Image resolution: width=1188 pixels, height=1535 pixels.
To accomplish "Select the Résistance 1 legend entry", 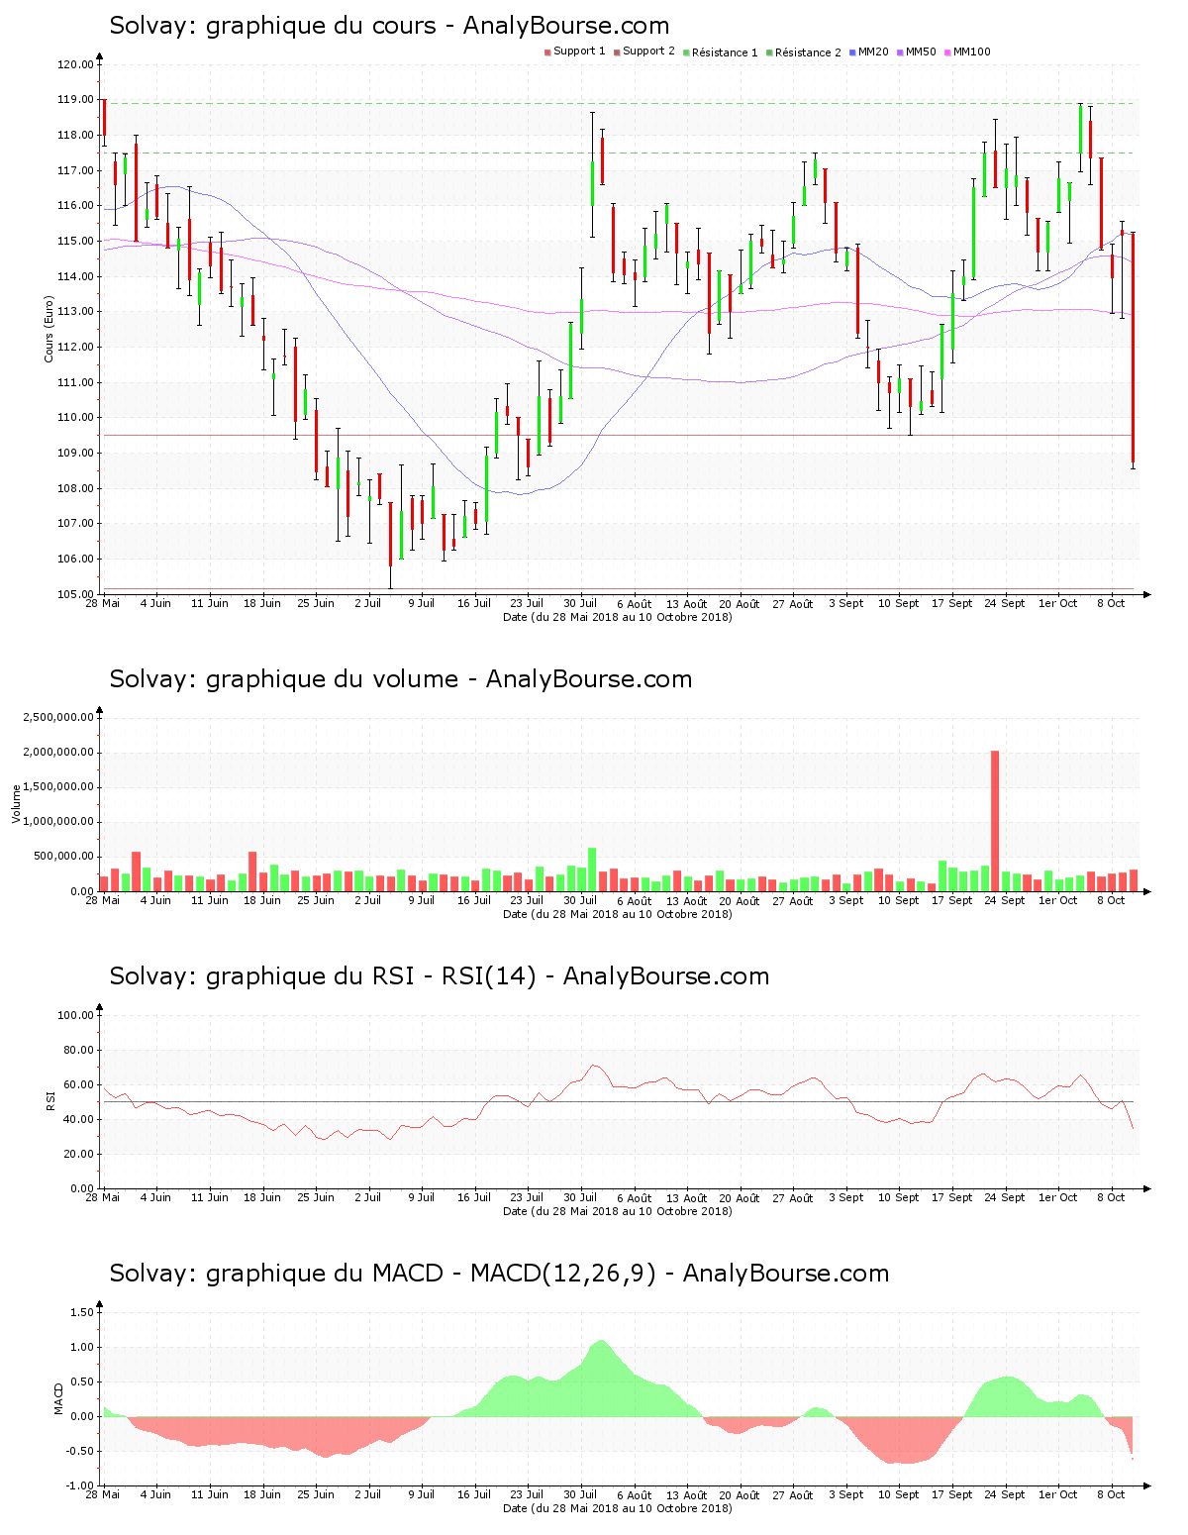I will (x=720, y=51).
